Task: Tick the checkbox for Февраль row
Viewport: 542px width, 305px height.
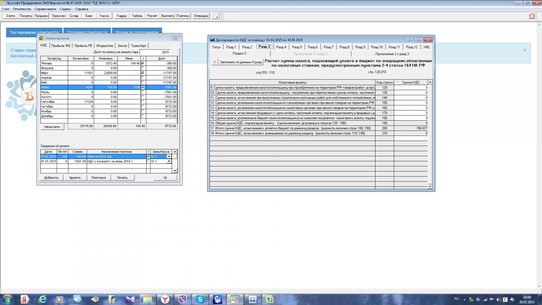Action: coord(143,68)
